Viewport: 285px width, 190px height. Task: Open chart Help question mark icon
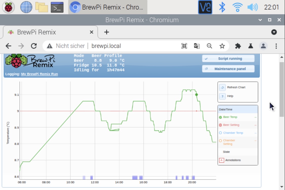[222, 96]
